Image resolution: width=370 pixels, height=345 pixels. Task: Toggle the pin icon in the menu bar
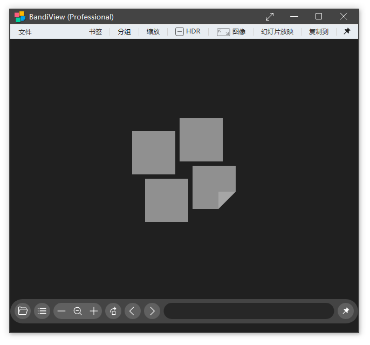[x=347, y=31]
